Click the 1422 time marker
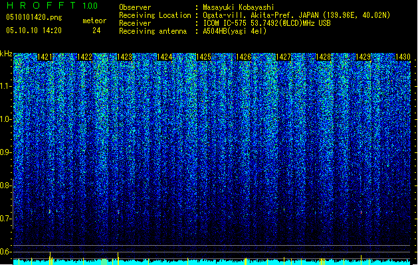Viewport: 418px width, 265px height. coord(85,57)
